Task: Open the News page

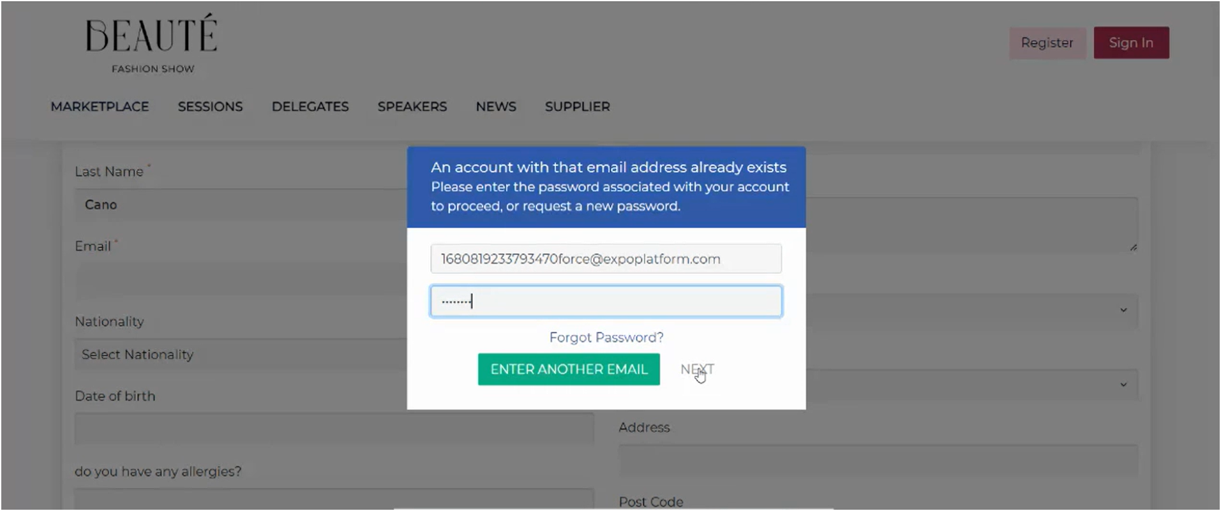Action: coord(496,107)
